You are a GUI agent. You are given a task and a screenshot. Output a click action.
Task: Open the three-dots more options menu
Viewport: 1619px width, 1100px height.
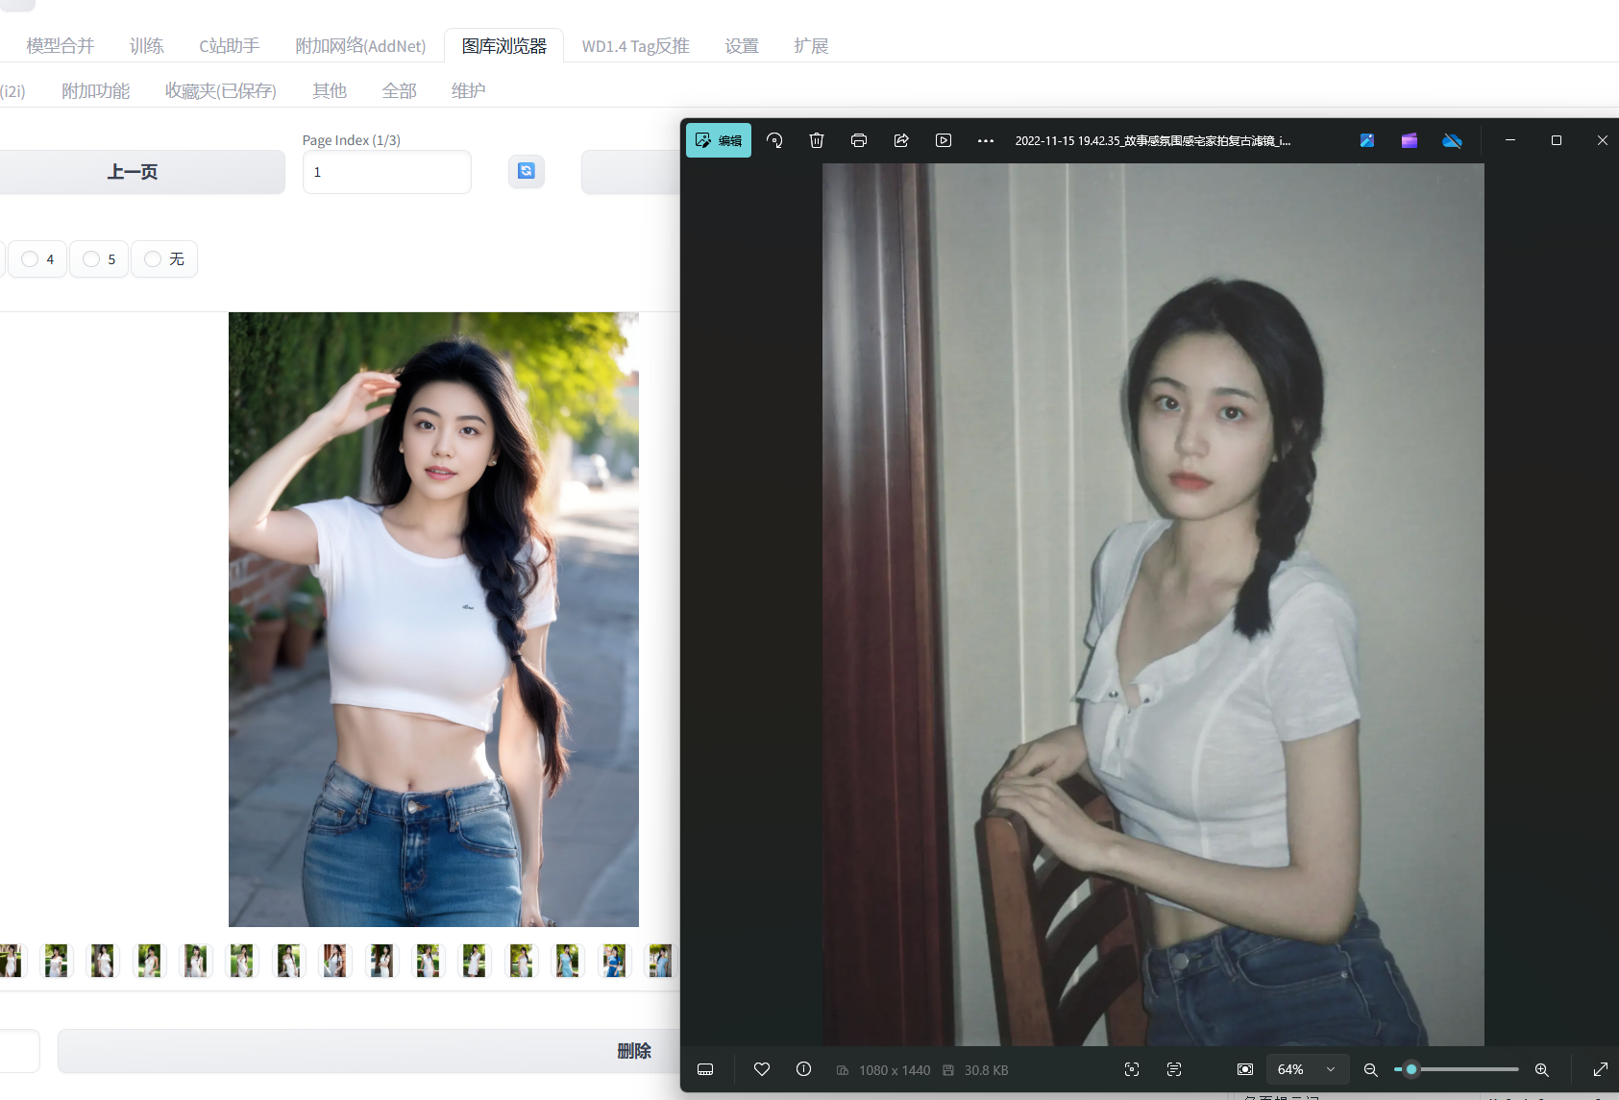coord(986,140)
